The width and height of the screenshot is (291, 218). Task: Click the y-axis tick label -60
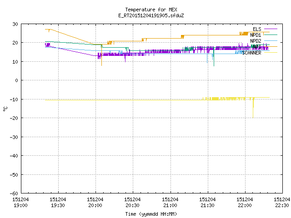click(x=14, y=193)
